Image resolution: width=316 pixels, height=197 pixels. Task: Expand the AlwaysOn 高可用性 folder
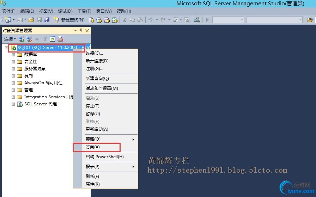(13, 83)
